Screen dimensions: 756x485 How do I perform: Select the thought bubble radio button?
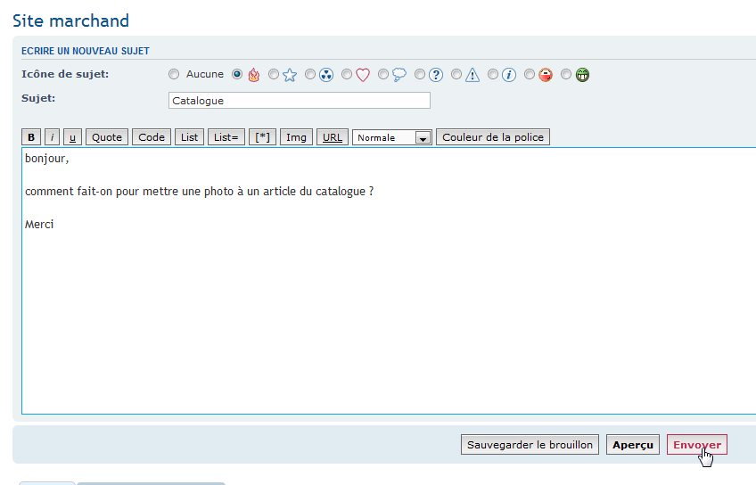[x=383, y=74]
